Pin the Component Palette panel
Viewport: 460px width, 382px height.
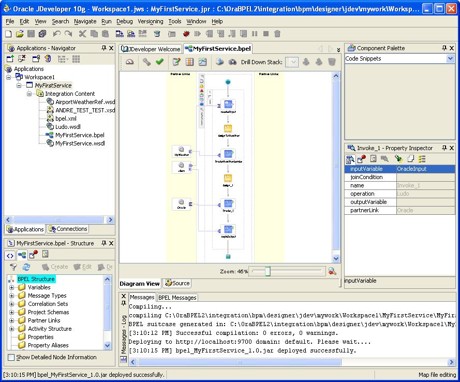pyautogui.click(x=444, y=48)
